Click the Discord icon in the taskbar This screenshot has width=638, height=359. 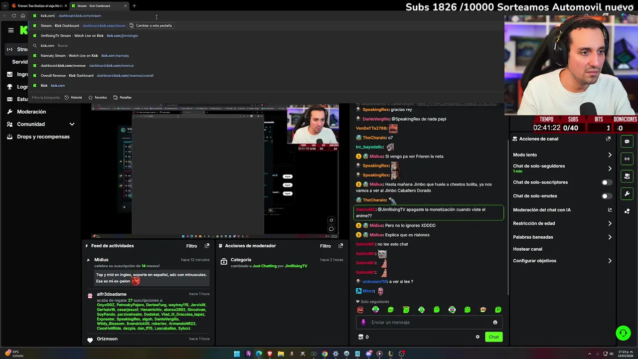[368, 354]
